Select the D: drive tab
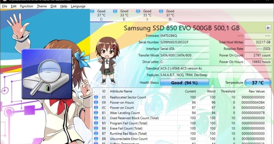 [x=170, y=15]
